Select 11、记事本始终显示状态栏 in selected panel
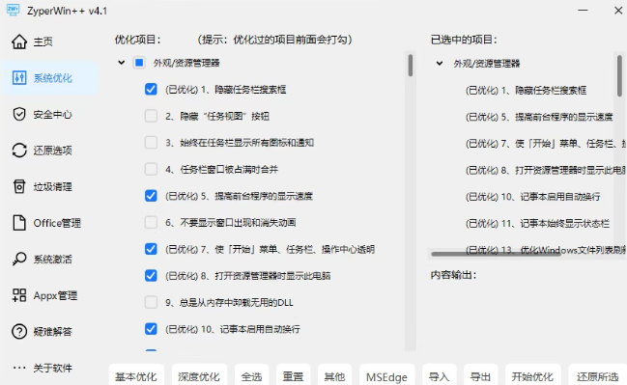Viewport: 627px width, 385px height. coord(537,223)
